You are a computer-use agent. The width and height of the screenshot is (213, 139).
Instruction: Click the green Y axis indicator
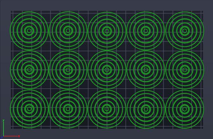pyautogui.click(x=4, y=128)
